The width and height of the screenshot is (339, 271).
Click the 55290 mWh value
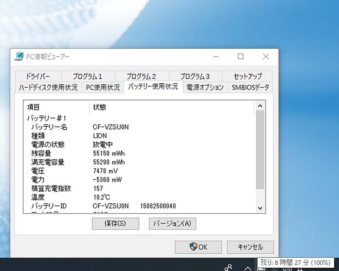tap(109, 162)
